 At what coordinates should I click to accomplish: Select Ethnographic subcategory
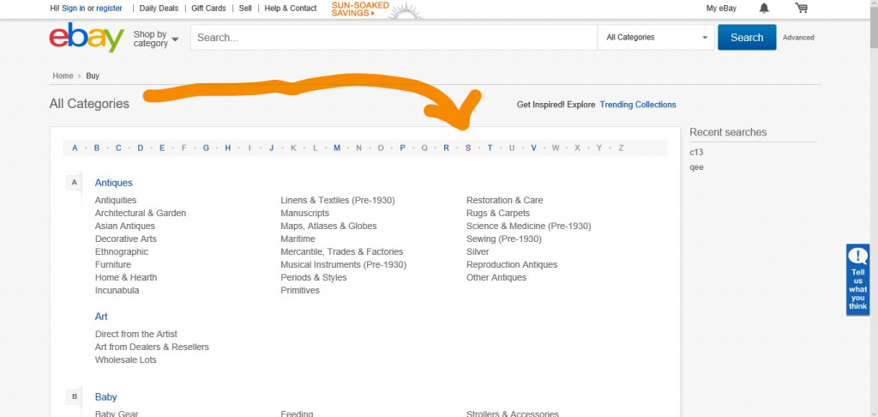122,251
